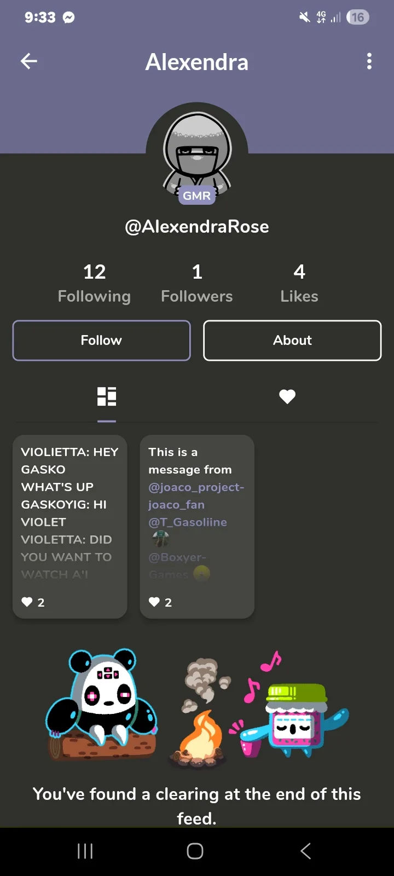394x876 pixels.
Task: Open Android recent apps button
Action: point(85,851)
